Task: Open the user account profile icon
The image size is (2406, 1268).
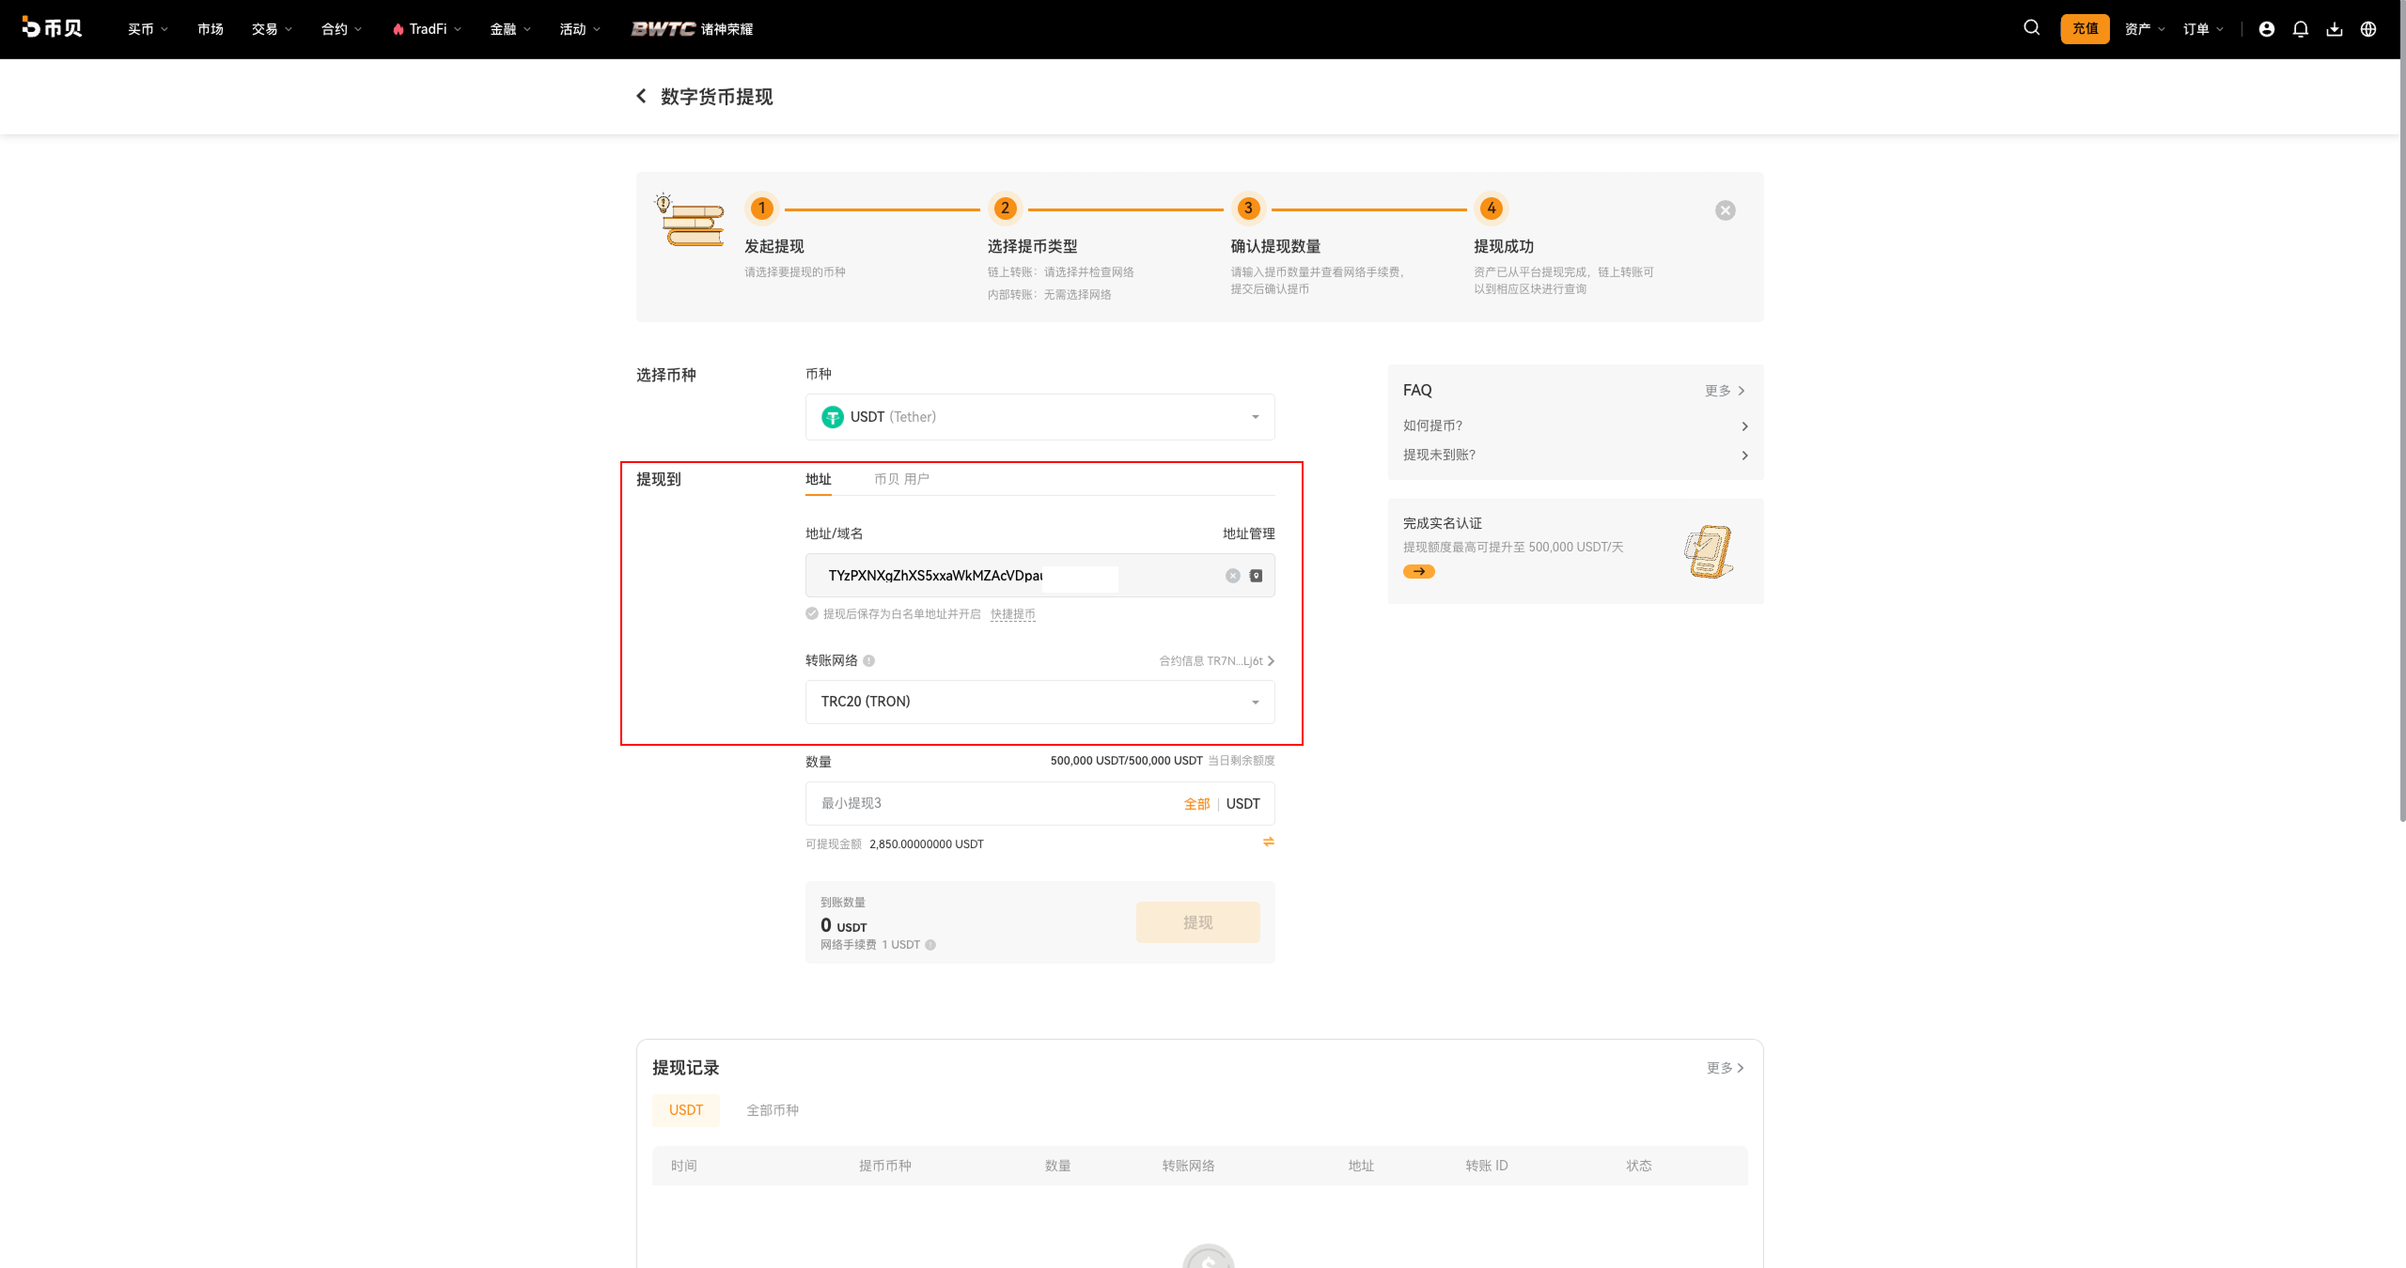Action: pos(2266,29)
